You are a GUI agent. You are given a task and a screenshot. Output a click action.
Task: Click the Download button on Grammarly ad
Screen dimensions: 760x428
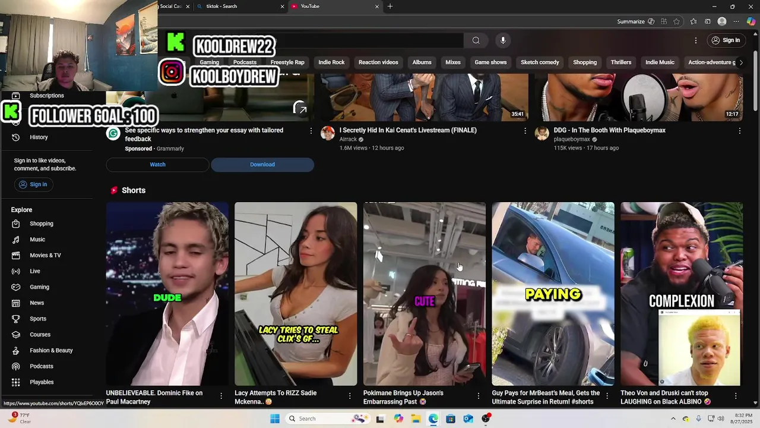tap(262, 165)
